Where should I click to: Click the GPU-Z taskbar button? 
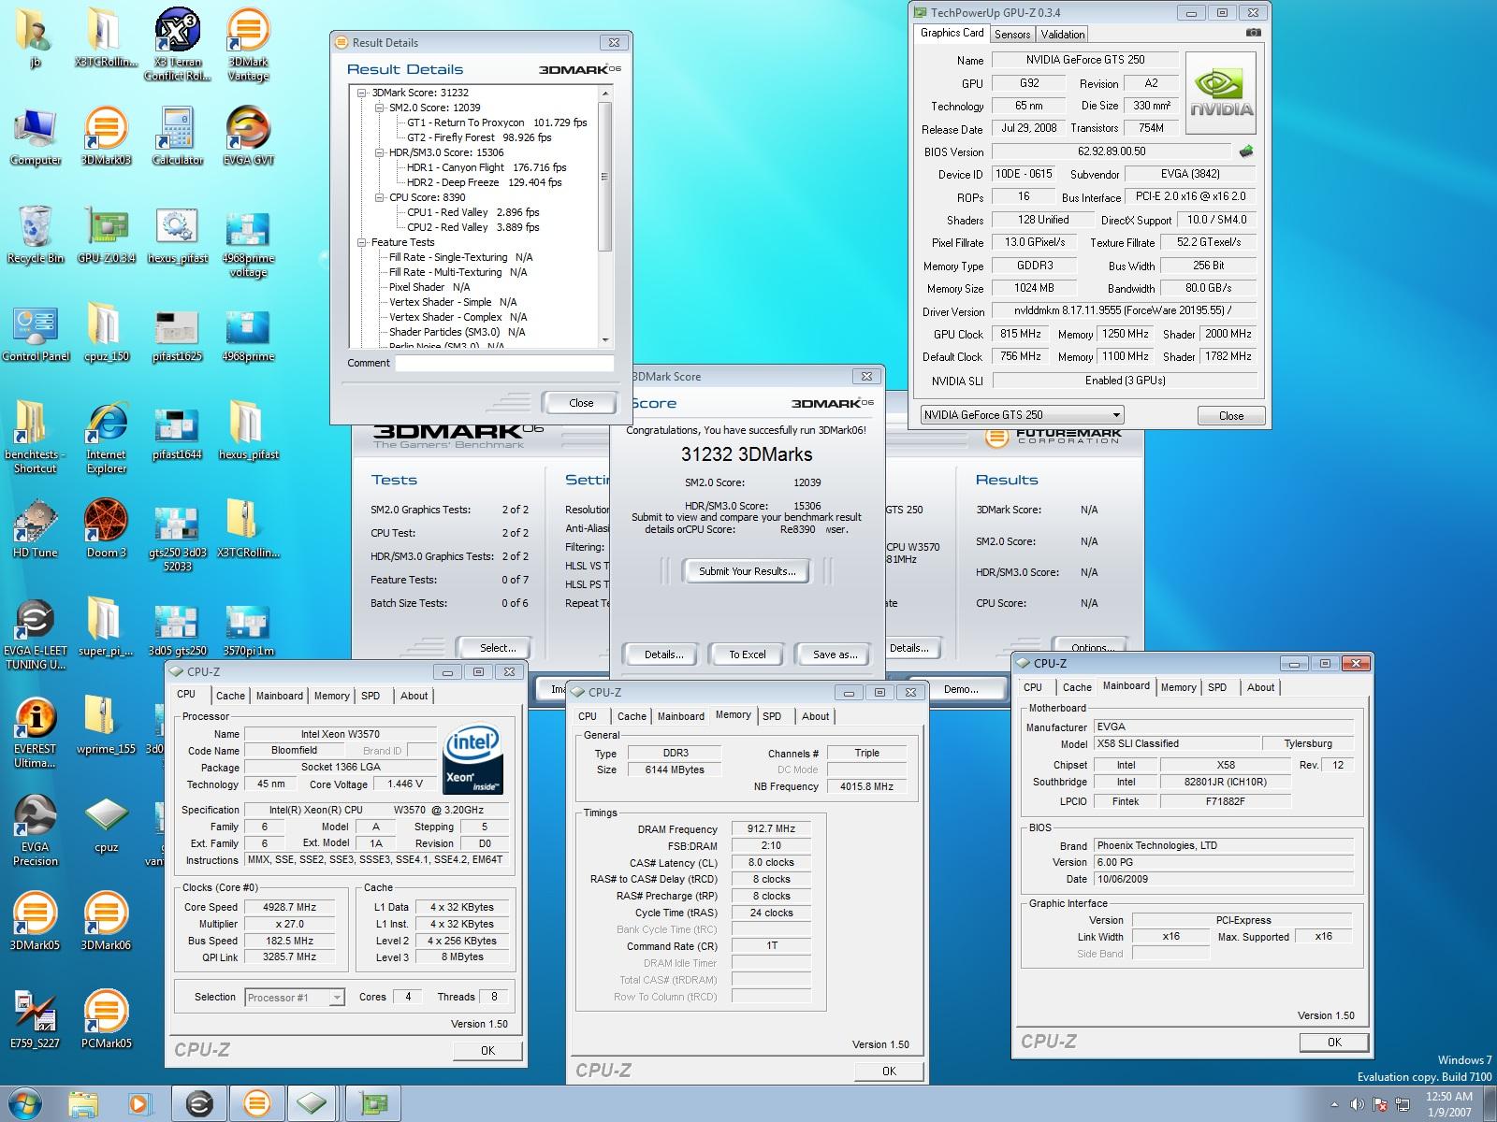tap(374, 1103)
